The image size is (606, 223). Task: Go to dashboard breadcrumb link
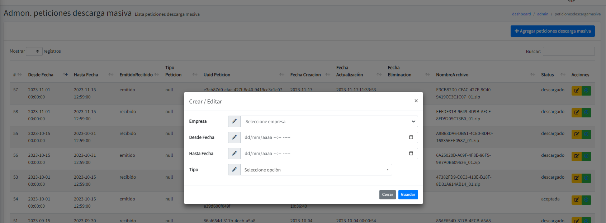tap(521, 14)
